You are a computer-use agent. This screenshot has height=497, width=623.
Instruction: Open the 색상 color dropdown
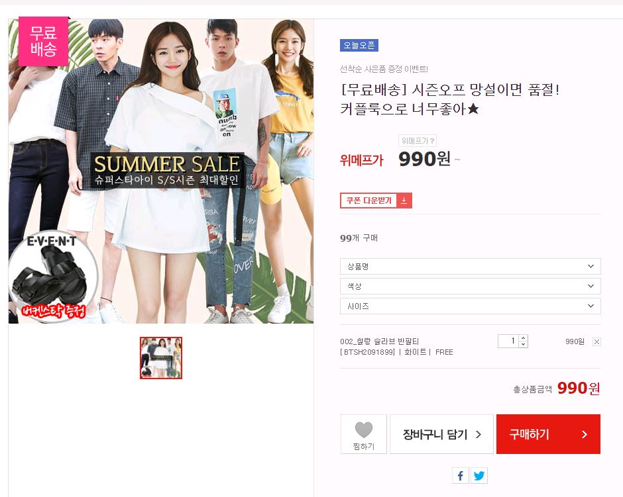(470, 286)
